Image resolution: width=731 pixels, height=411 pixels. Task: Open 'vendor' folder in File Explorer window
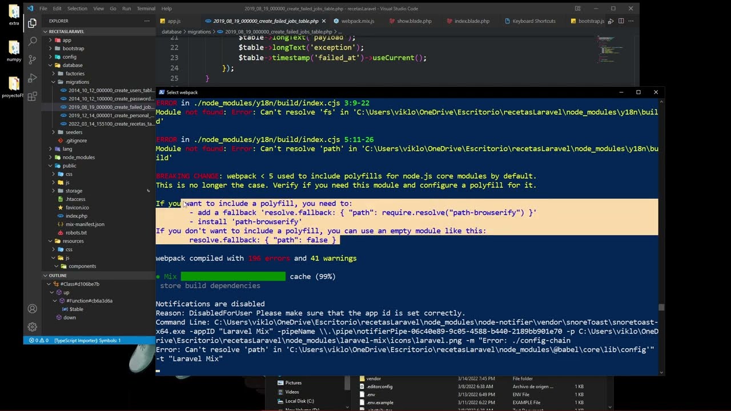tap(373, 378)
